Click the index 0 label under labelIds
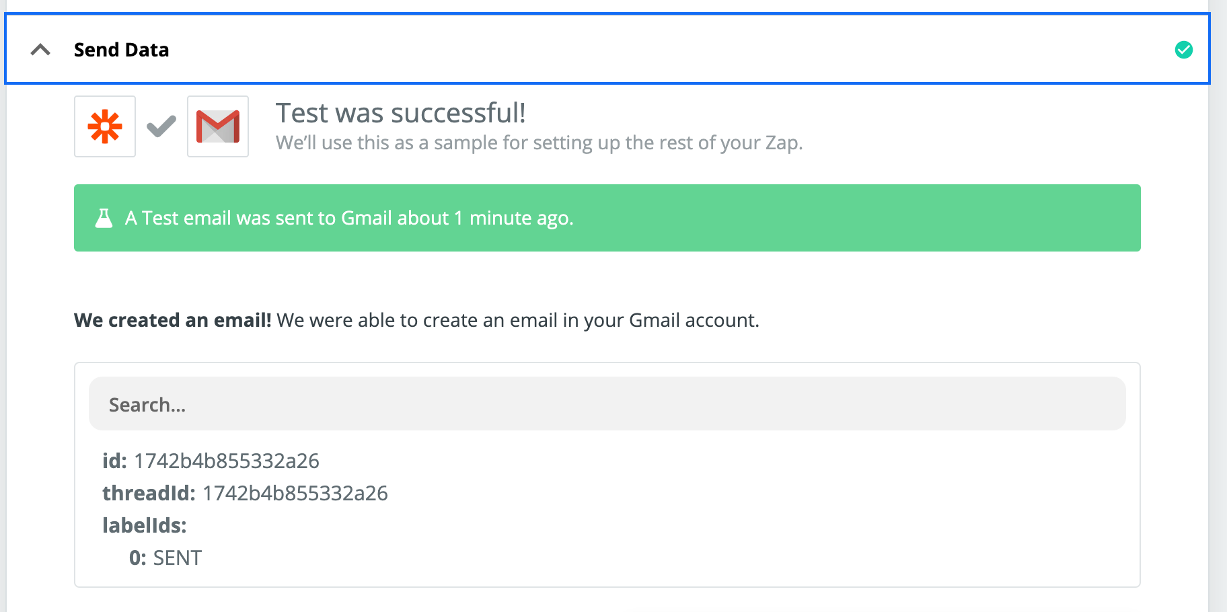 (x=138, y=558)
